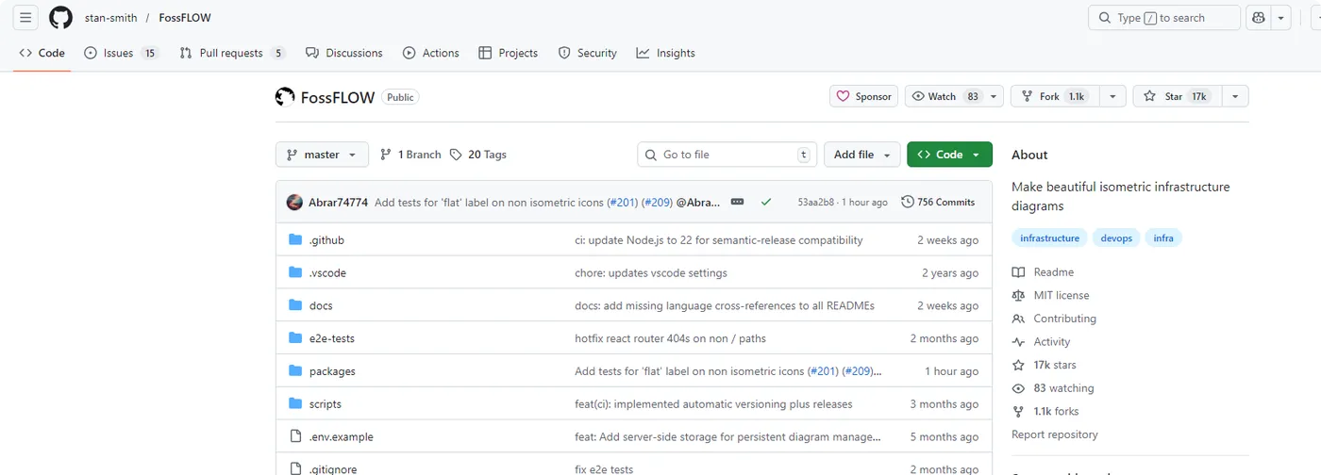This screenshot has height=475, width=1321.
Task: Open the Add file dropdown
Action: click(862, 155)
